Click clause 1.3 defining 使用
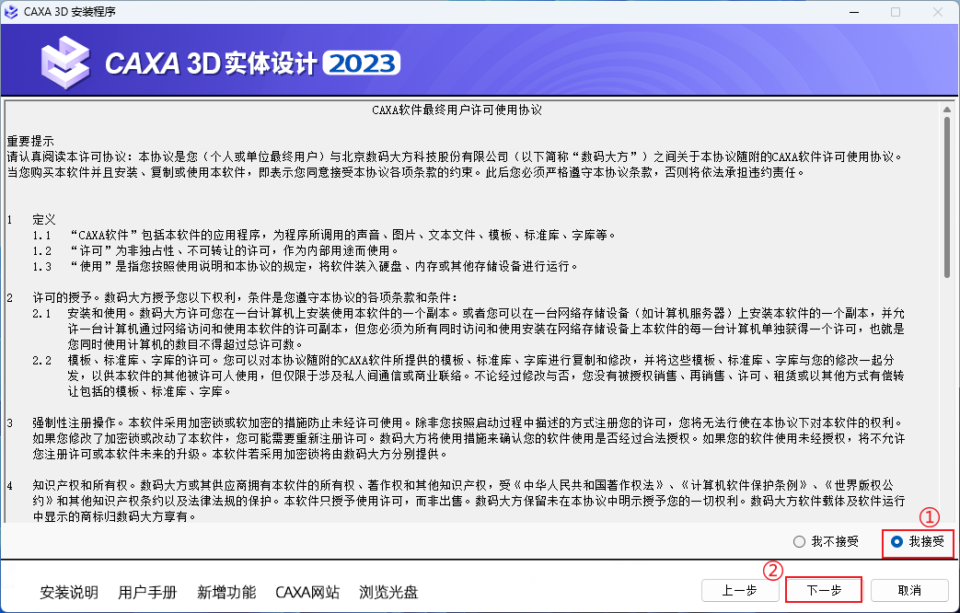960x613 pixels. 305,266
